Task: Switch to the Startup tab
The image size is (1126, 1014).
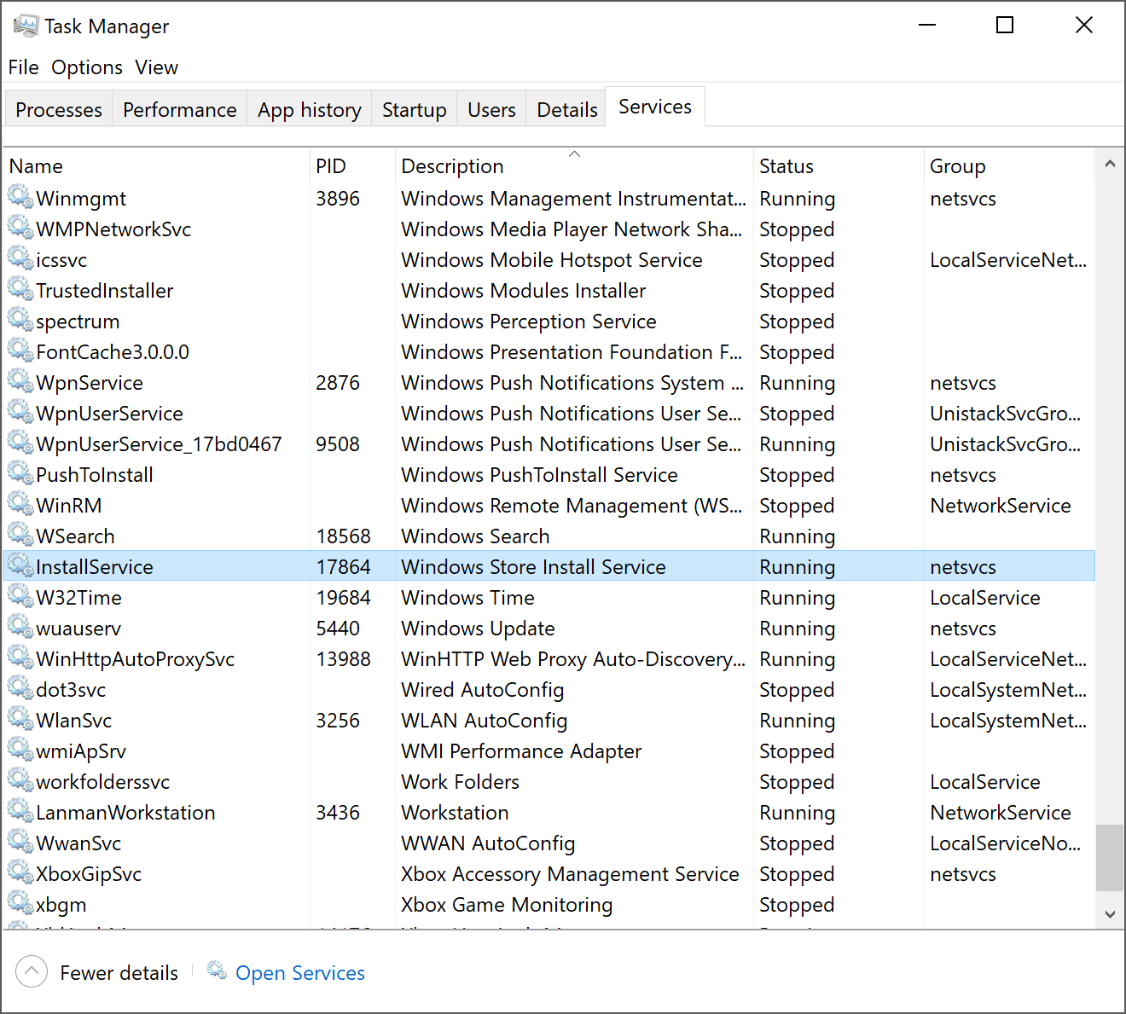Action: click(x=415, y=110)
